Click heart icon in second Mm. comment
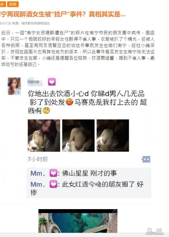 [x=53, y=184]
